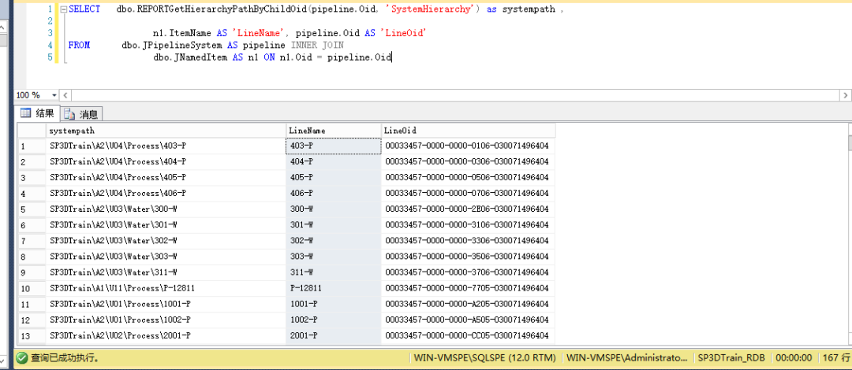Click LineName cell 403-P
This screenshot has width=852, height=370.
pyautogui.click(x=334, y=146)
